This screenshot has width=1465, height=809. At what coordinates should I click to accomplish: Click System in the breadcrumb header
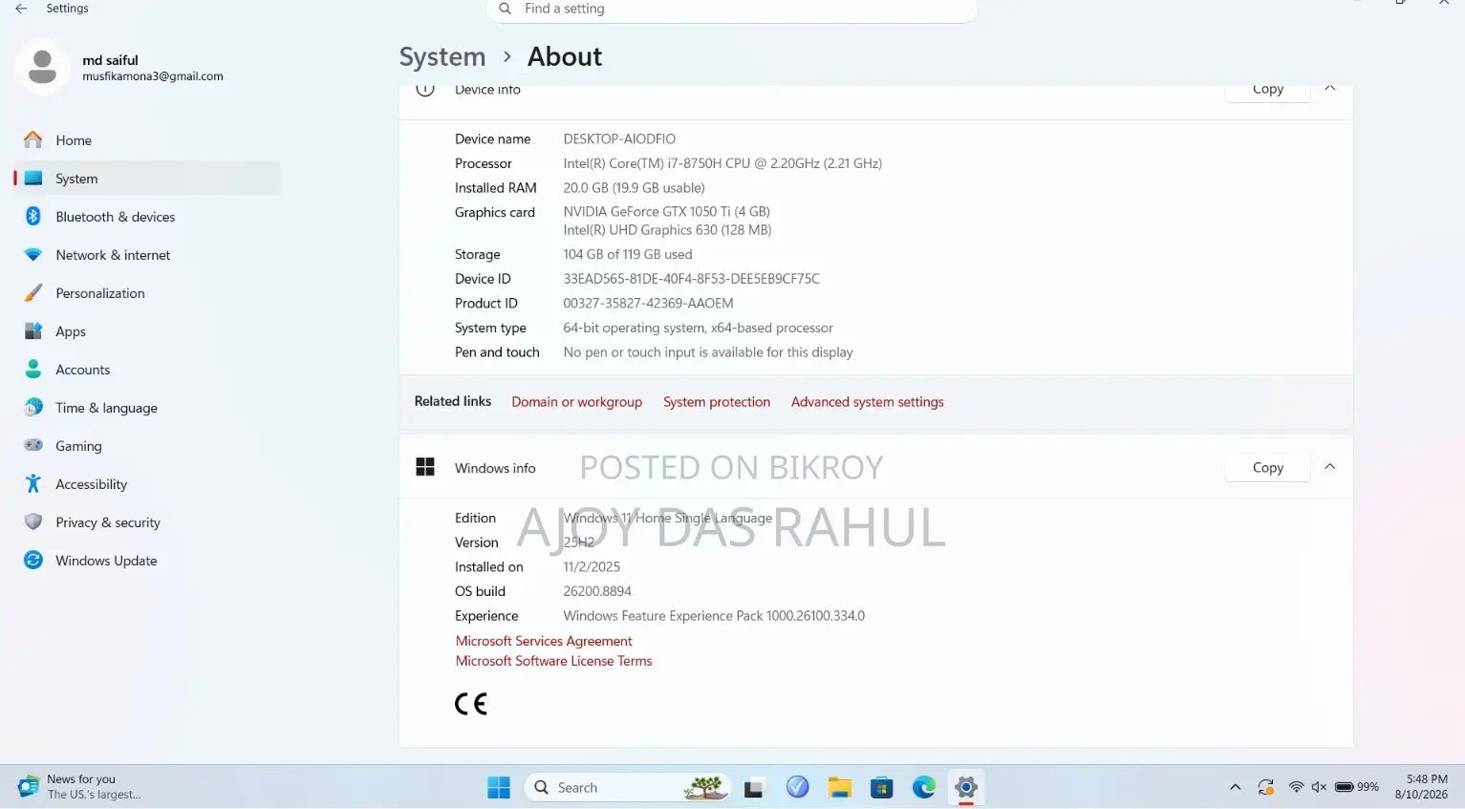[x=442, y=57]
